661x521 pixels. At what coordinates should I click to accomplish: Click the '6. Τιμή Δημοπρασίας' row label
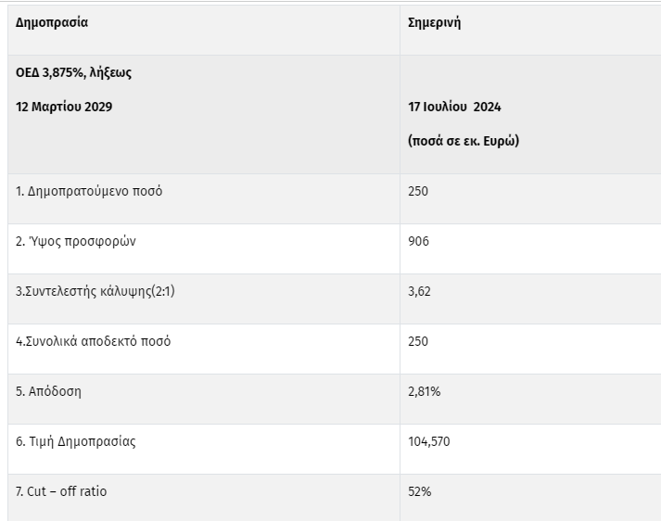(76, 441)
